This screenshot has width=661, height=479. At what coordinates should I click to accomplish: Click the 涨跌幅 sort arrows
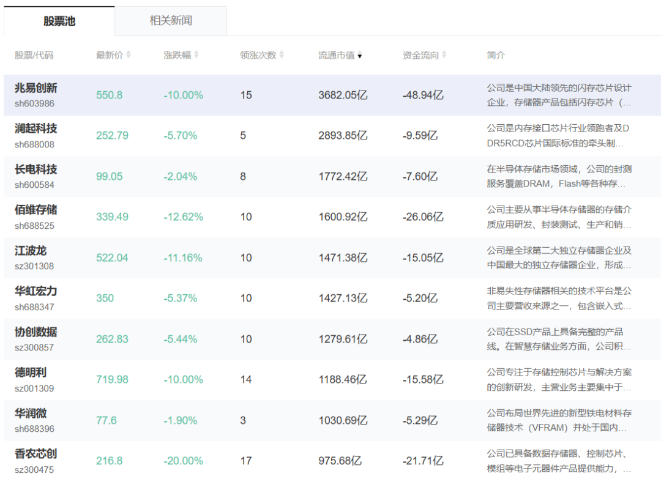coord(196,55)
